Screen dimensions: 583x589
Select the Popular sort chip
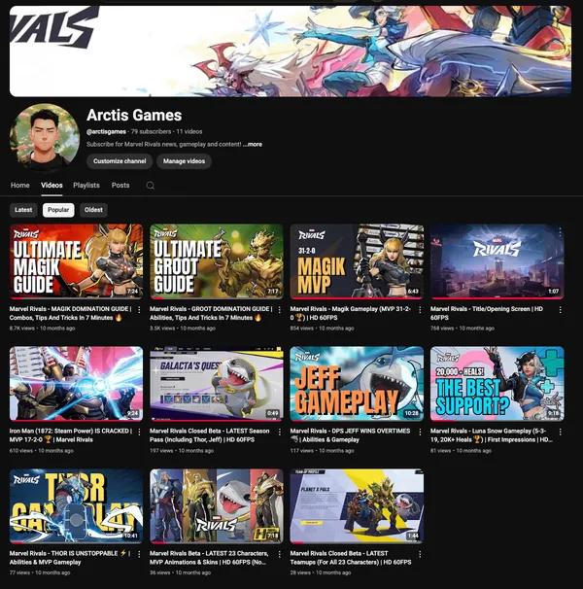tap(58, 210)
